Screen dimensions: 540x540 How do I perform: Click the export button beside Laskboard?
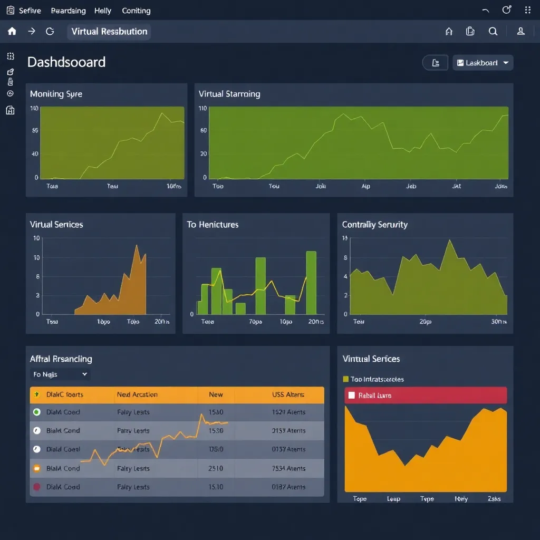point(435,62)
